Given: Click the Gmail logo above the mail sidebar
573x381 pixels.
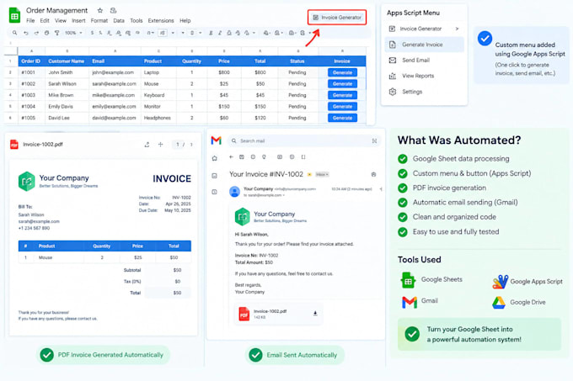Looking at the screenshot, I should pyautogui.click(x=216, y=140).
